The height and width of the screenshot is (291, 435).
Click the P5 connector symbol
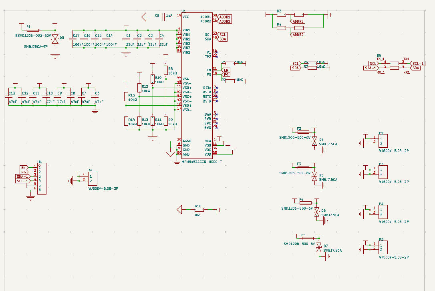pyautogui.click(x=383, y=247)
